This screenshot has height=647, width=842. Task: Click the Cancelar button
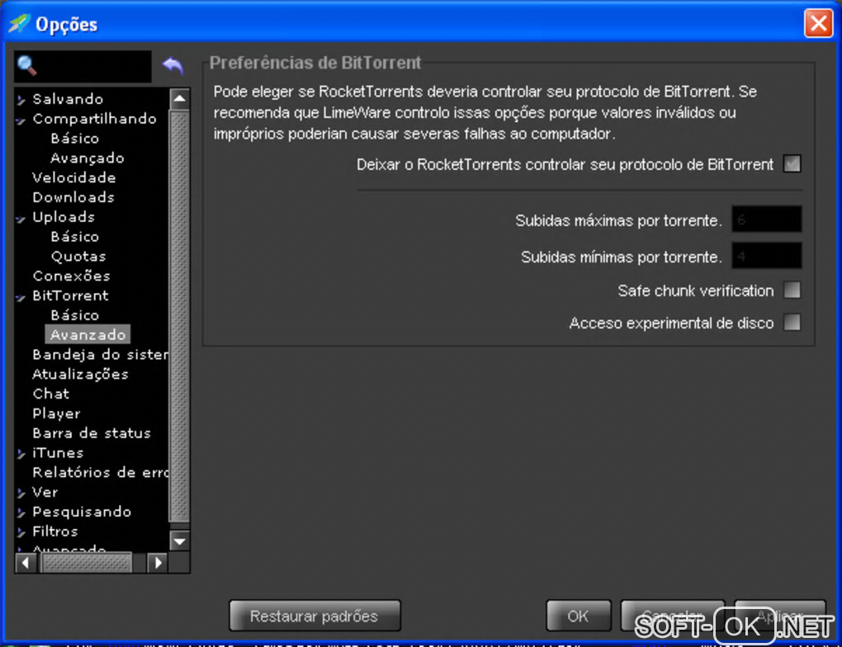pos(672,616)
